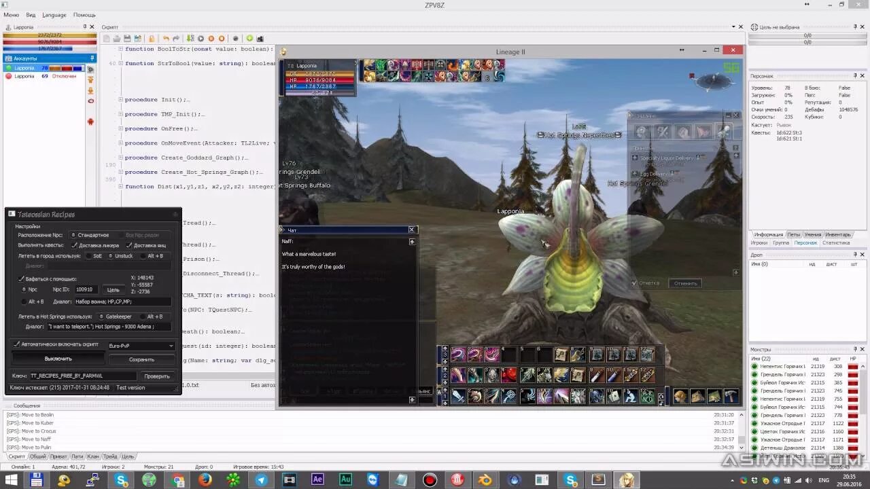Expand procedure Create_Goddard_Graph code fold
The image size is (870, 489).
point(121,158)
